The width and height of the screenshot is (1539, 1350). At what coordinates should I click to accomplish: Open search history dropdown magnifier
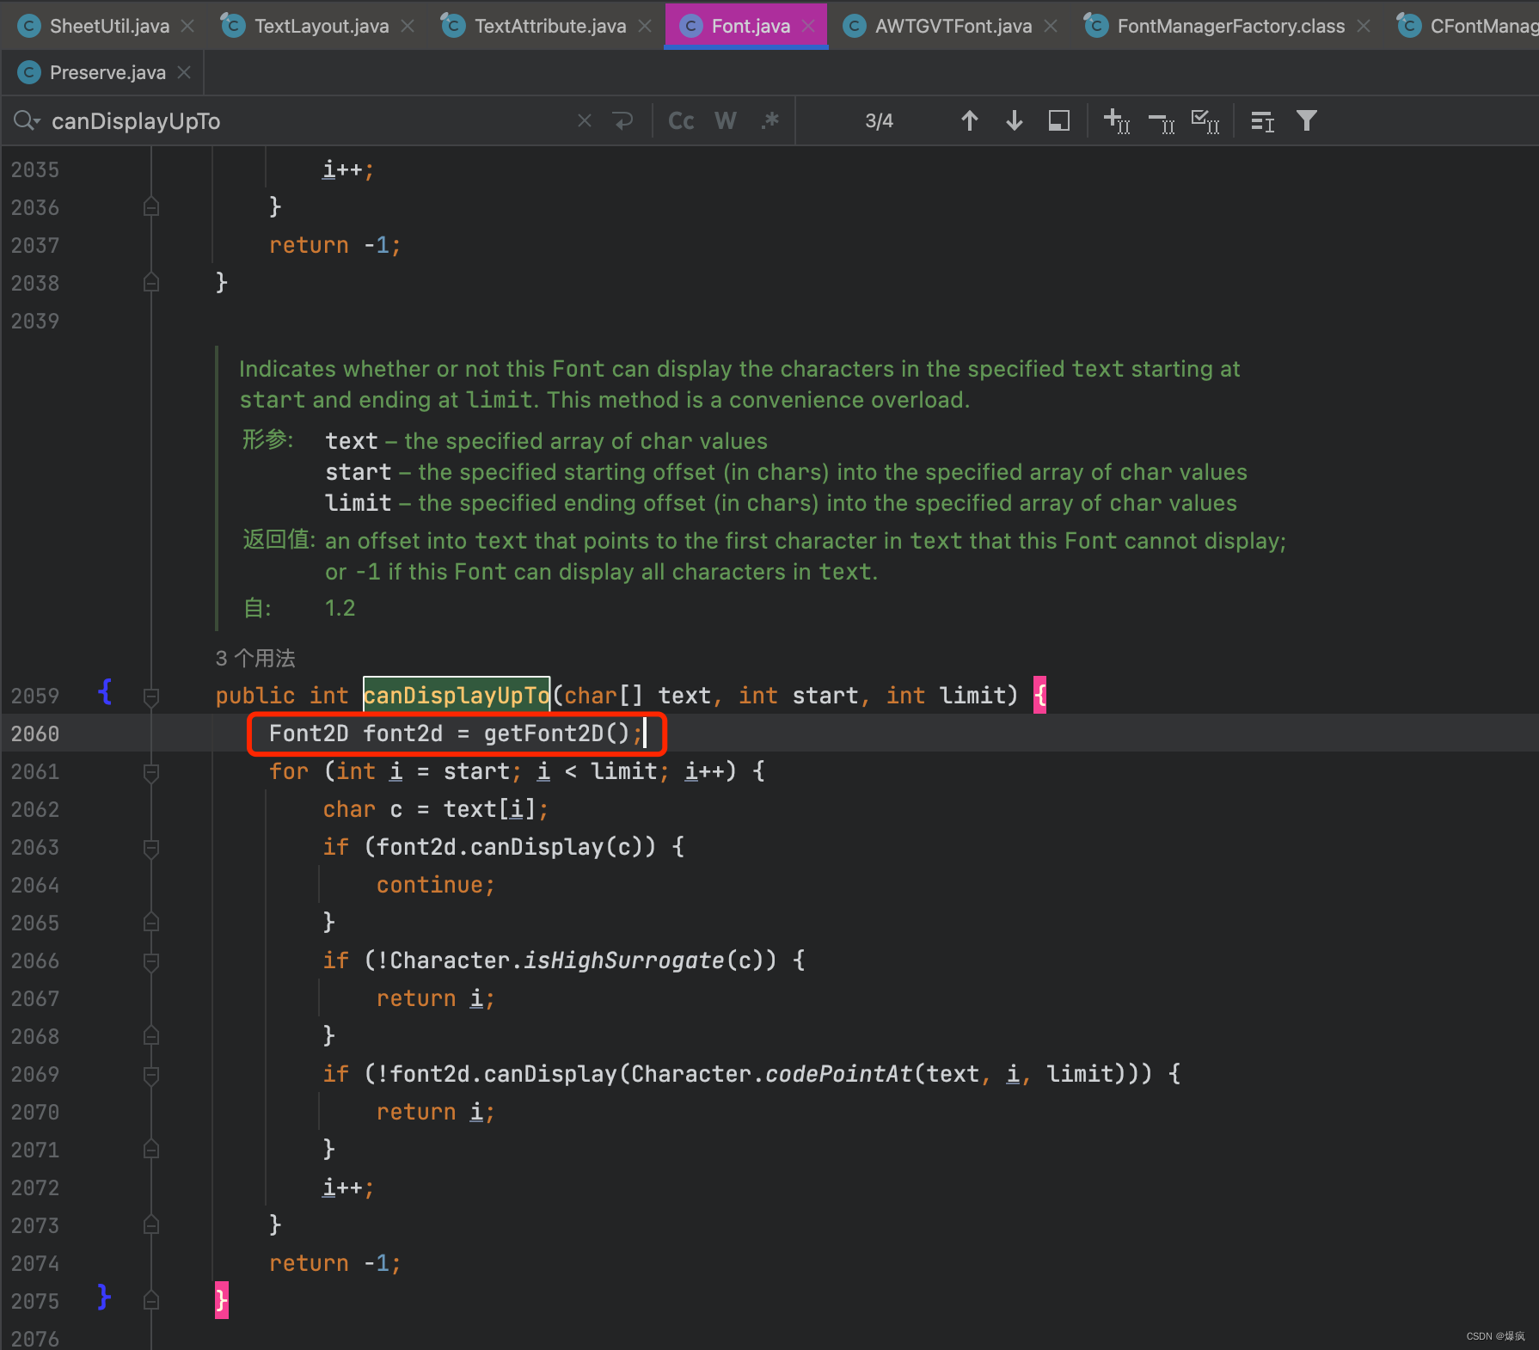tap(26, 121)
